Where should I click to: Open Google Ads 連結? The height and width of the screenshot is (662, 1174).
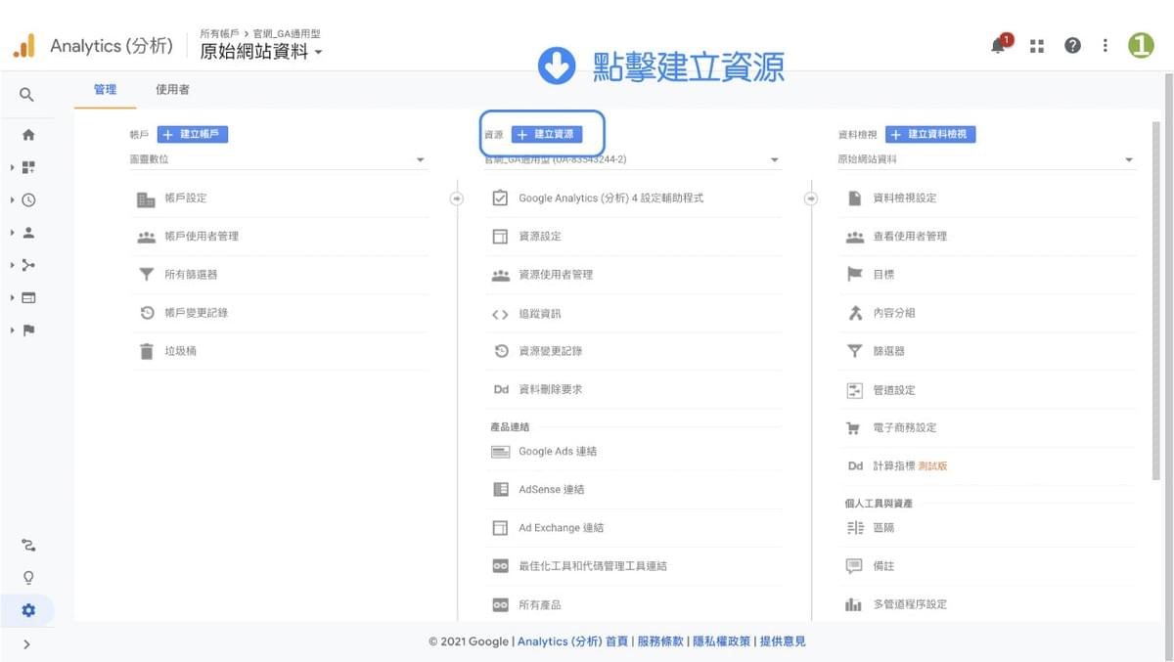tap(634, 452)
